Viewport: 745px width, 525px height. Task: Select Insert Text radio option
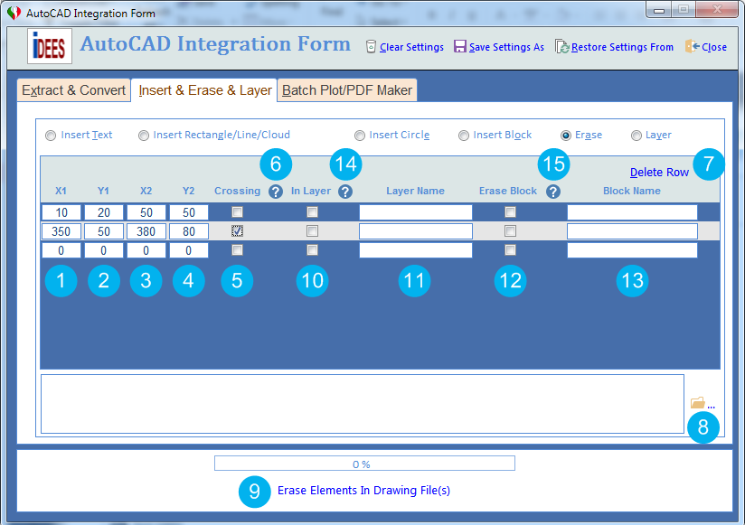[x=51, y=136]
